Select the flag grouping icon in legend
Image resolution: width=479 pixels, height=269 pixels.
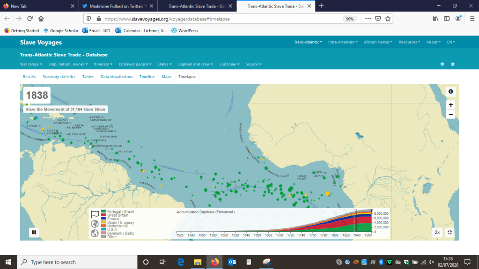(95, 214)
